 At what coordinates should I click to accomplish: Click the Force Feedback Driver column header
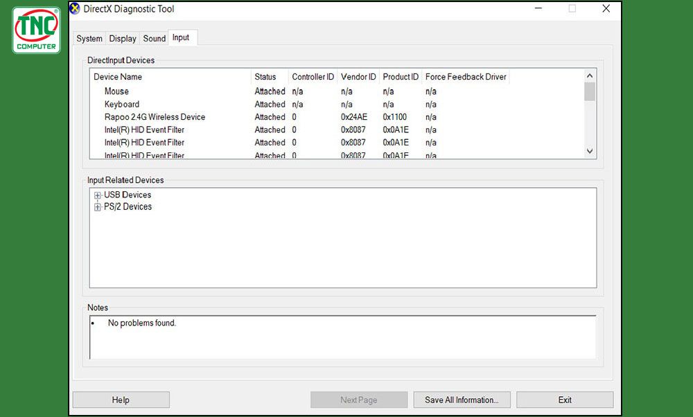click(466, 77)
